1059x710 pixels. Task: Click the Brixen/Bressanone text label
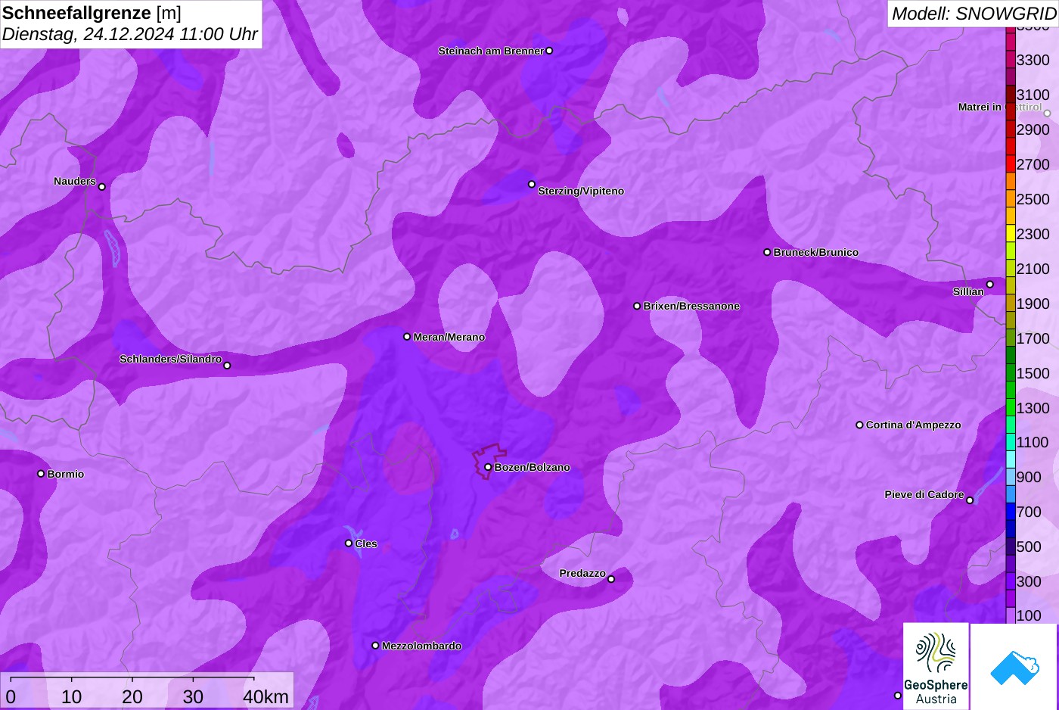point(691,306)
